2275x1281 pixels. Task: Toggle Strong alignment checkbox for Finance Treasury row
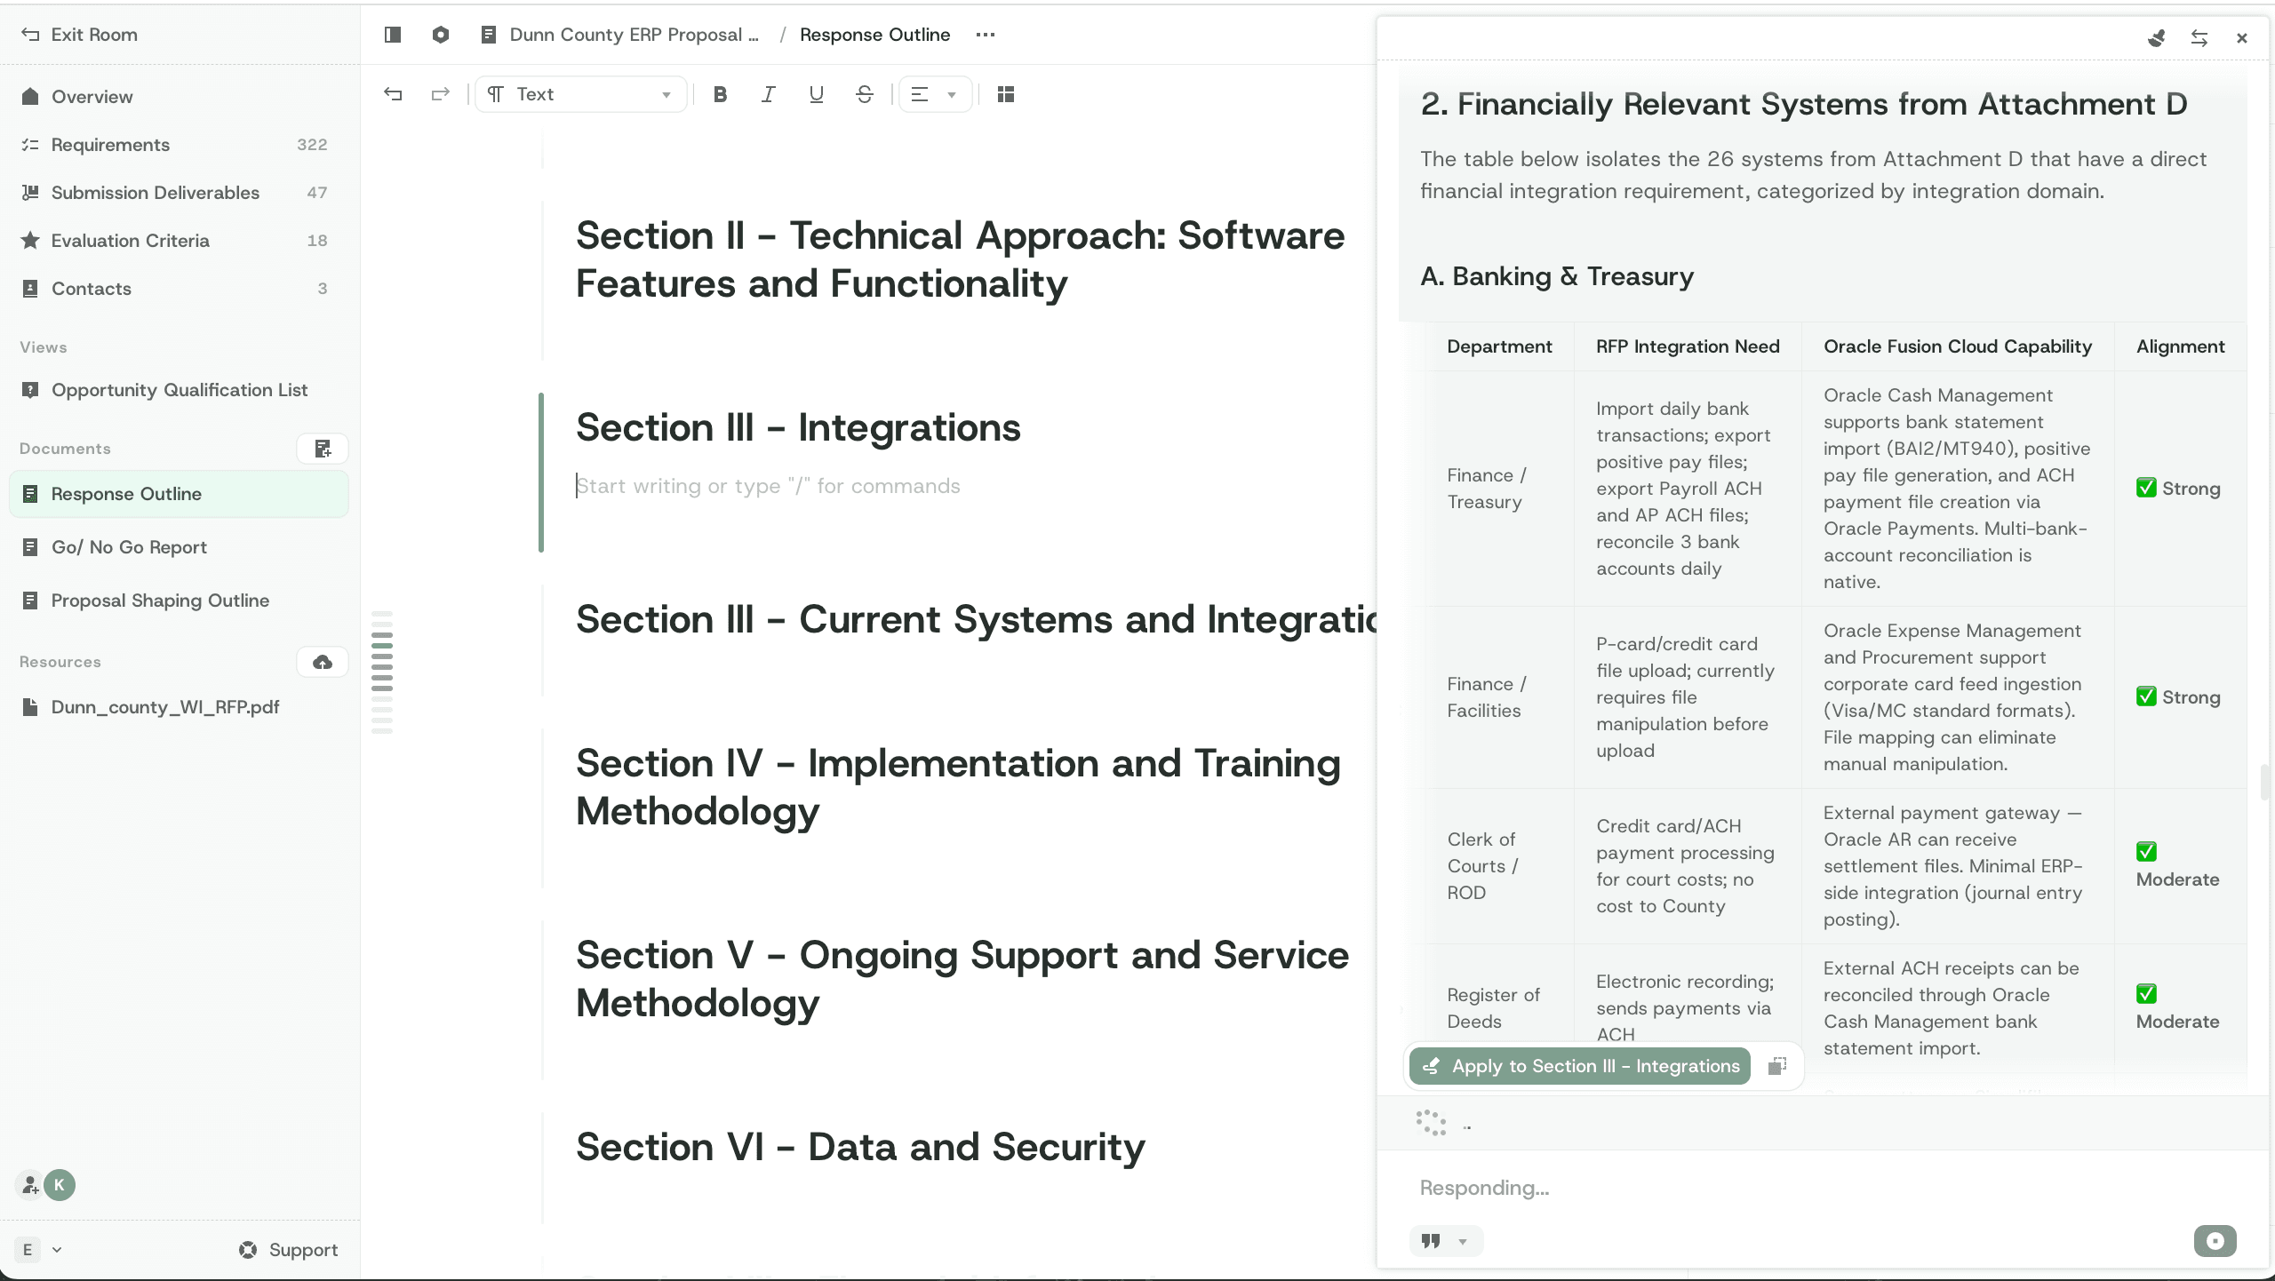click(2147, 487)
